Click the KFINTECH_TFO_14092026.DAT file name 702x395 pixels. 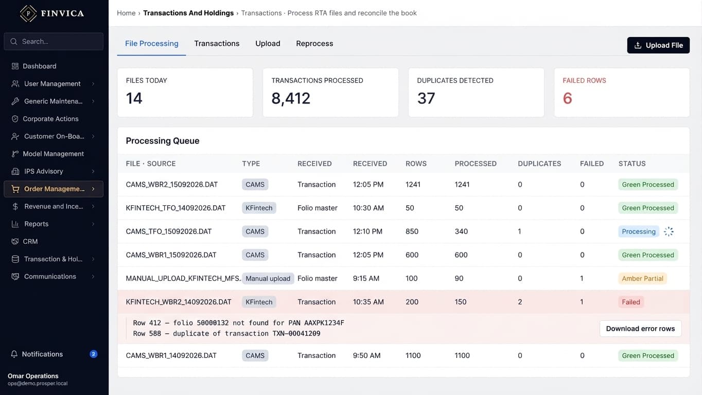tap(175, 208)
